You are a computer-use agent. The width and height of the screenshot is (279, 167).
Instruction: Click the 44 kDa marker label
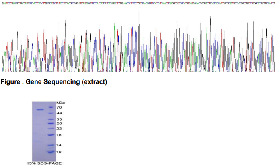[59, 113]
